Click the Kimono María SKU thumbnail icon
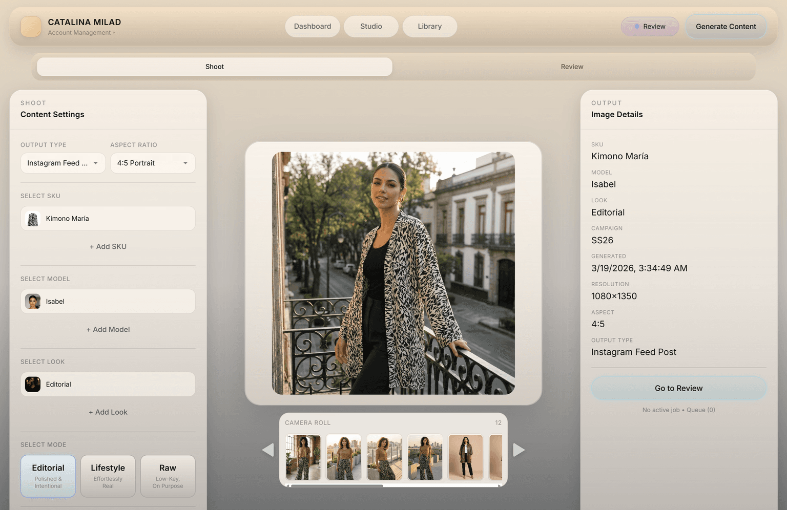 pyautogui.click(x=32, y=219)
